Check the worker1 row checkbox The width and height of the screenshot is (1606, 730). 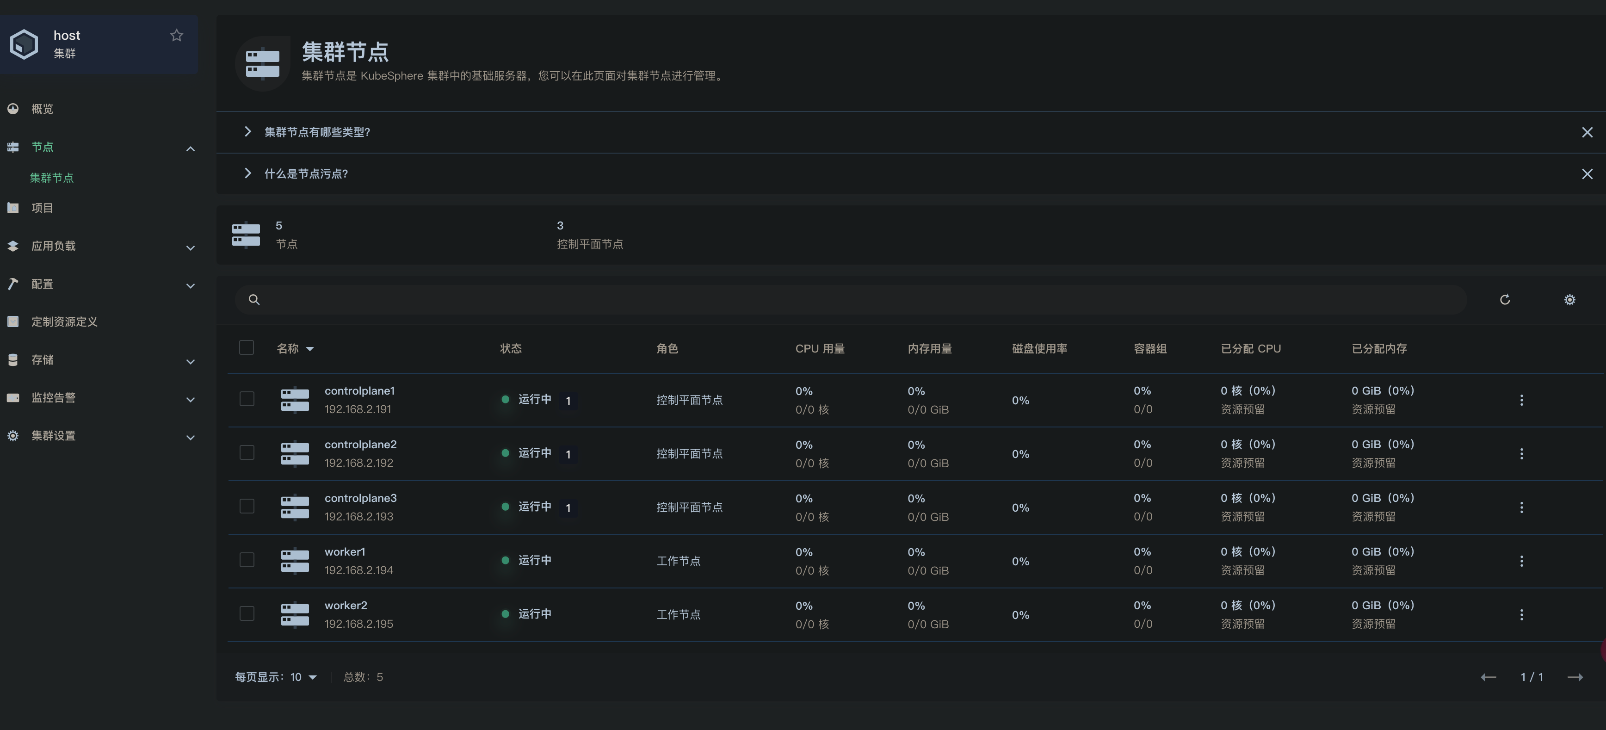click(x=247, y=560)
